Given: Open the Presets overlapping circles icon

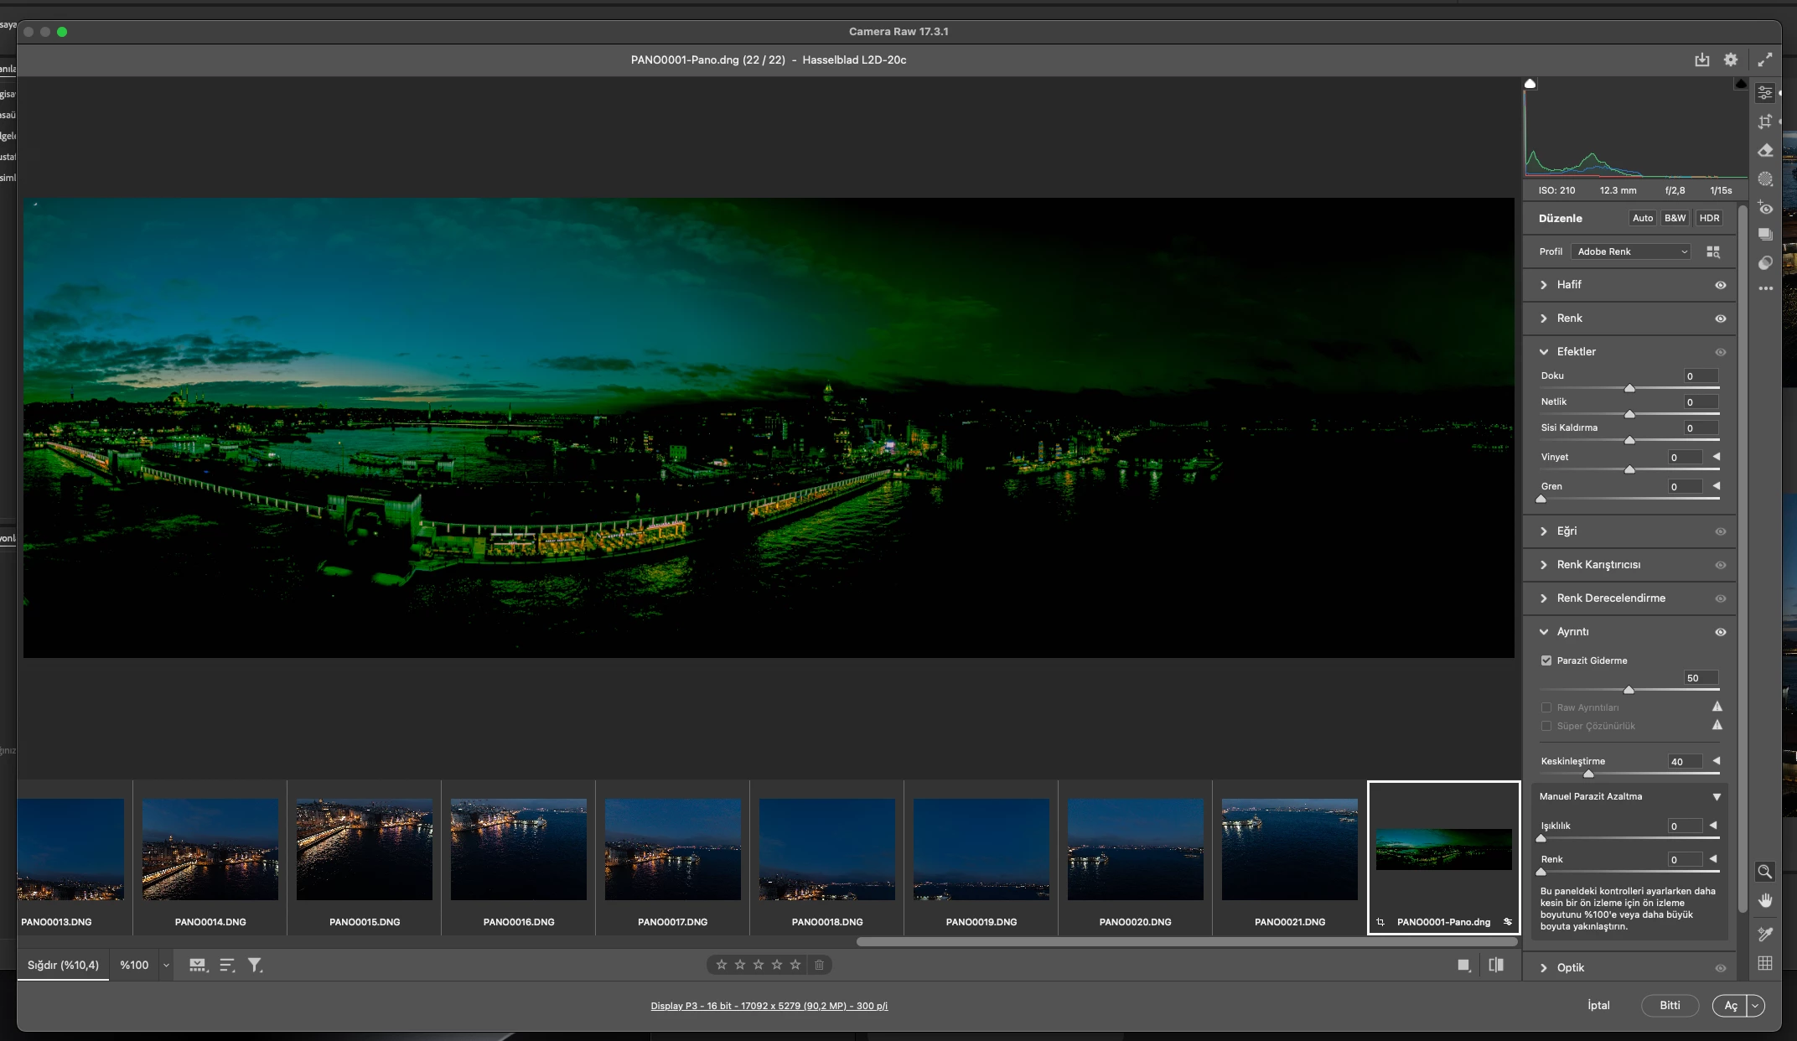Looking at the screenshot, I should 1765,263.
